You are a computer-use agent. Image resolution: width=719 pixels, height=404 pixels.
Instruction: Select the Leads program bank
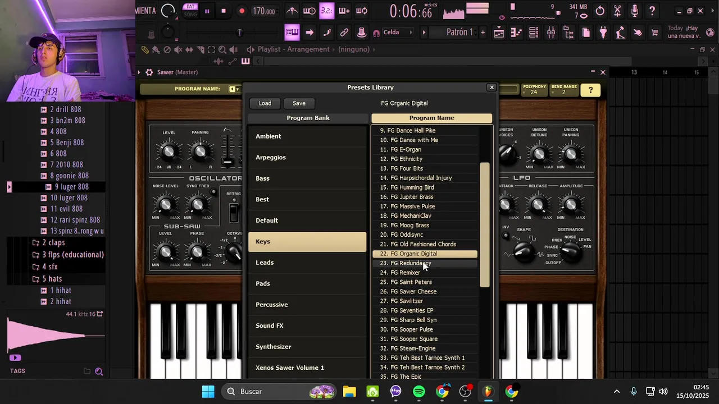point(307,263)
